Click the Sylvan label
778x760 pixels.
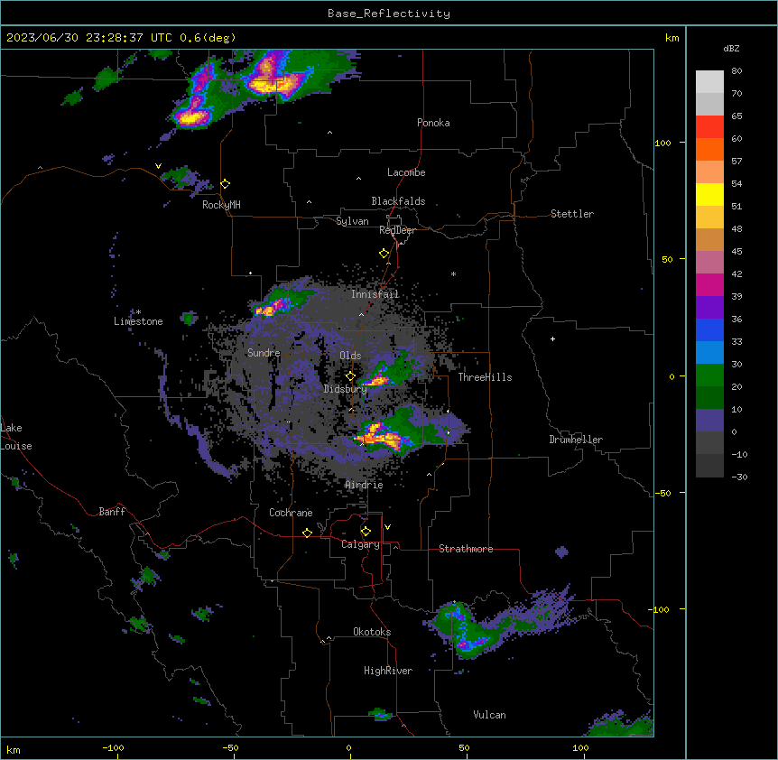(352, 221)
